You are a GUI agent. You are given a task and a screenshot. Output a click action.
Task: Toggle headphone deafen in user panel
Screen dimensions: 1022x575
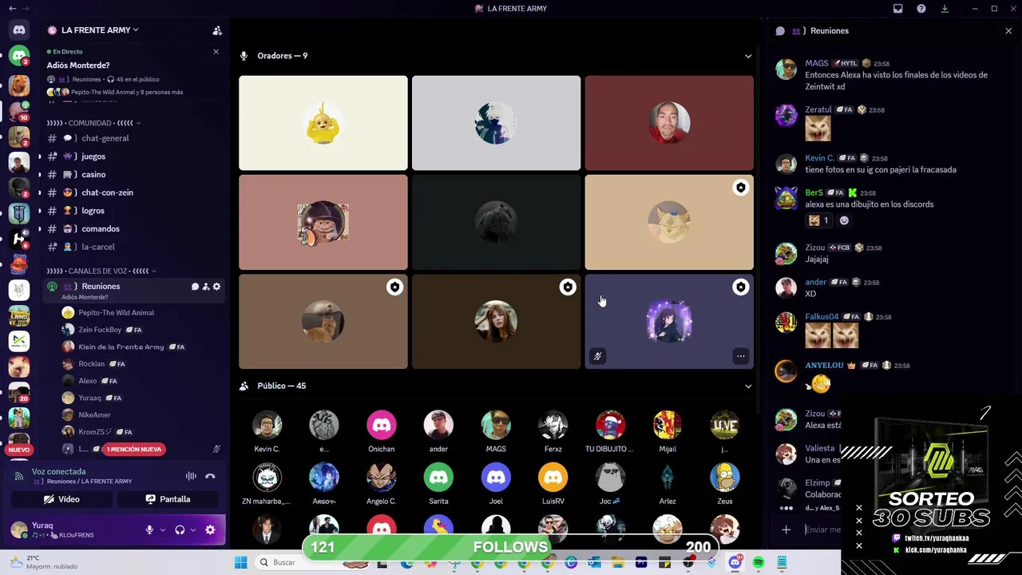[180, 529]
